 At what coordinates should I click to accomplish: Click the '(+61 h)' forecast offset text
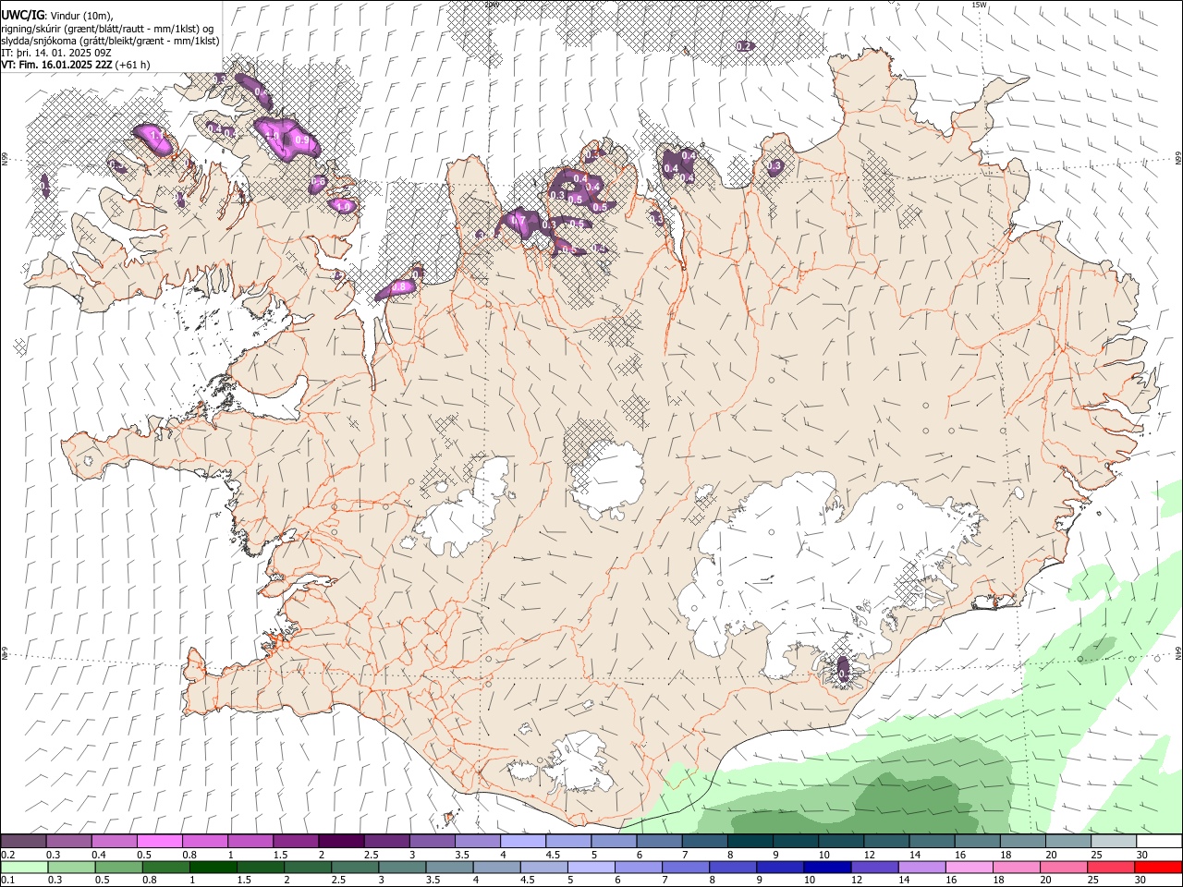(133, 65)
